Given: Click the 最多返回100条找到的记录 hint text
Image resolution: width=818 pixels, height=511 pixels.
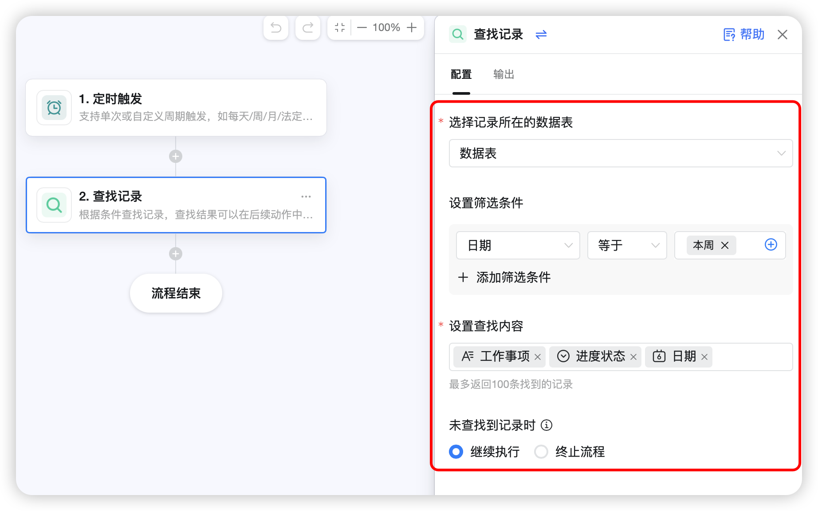Looking at the screenshot, I should 511,384.
